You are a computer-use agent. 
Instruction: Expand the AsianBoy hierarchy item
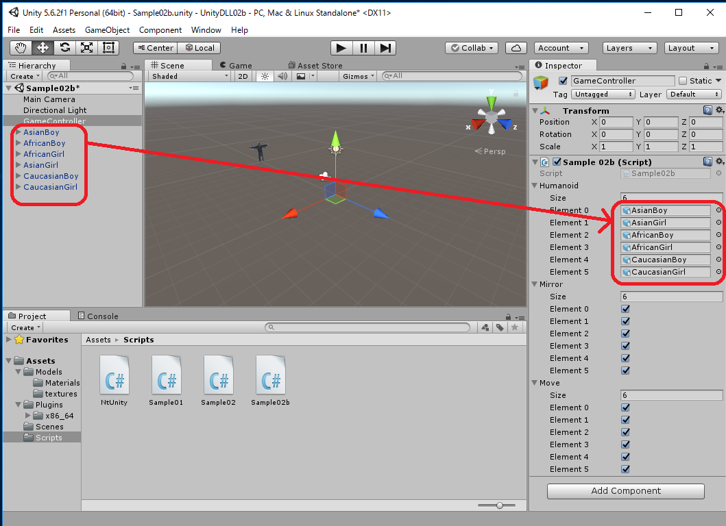click(18, 132)
